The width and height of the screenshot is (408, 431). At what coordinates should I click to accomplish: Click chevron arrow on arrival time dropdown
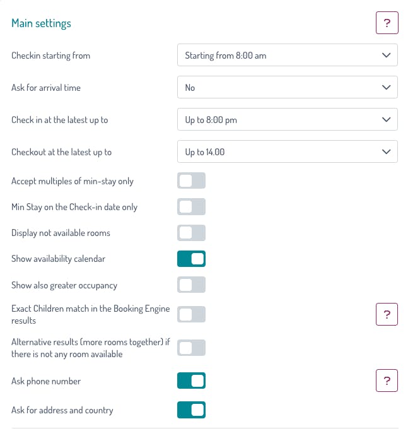tap(387, 88)
